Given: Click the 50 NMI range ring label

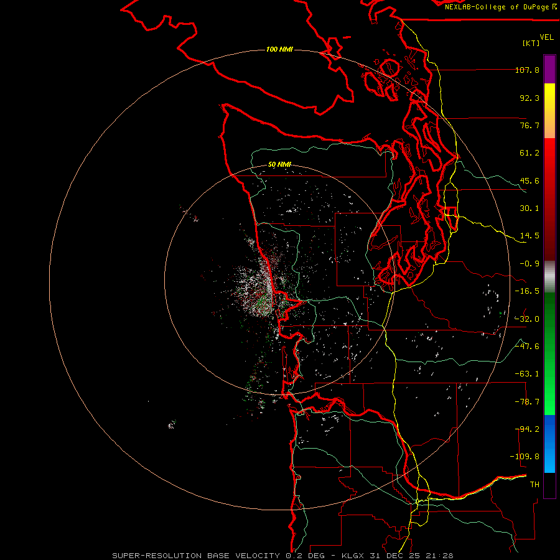Looking at the screenshot, I should 279,165.
